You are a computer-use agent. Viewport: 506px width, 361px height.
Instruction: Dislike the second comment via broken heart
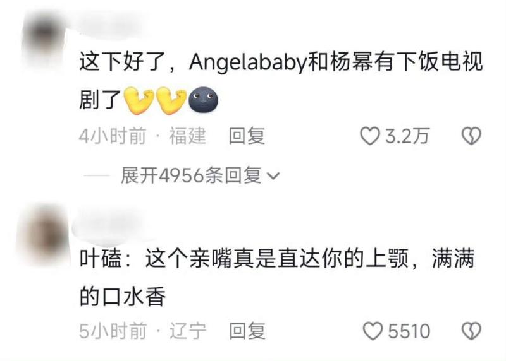tap(471, 331)
